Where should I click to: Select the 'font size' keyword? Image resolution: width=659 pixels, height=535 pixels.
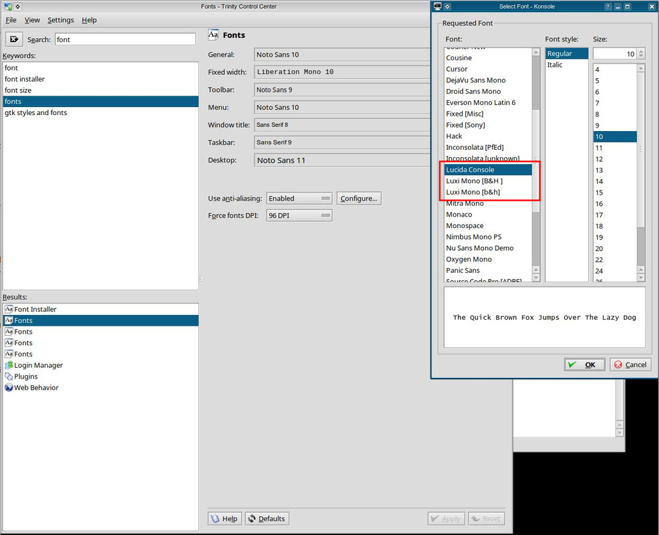coord(100,90)
